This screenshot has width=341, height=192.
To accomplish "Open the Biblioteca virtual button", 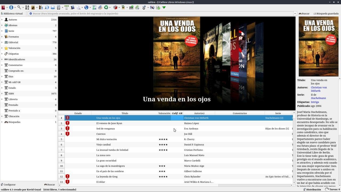I will [x=12, y=14].
